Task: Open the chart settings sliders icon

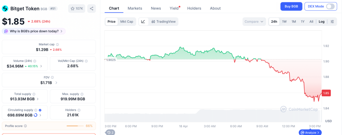Action: [332, 22]
